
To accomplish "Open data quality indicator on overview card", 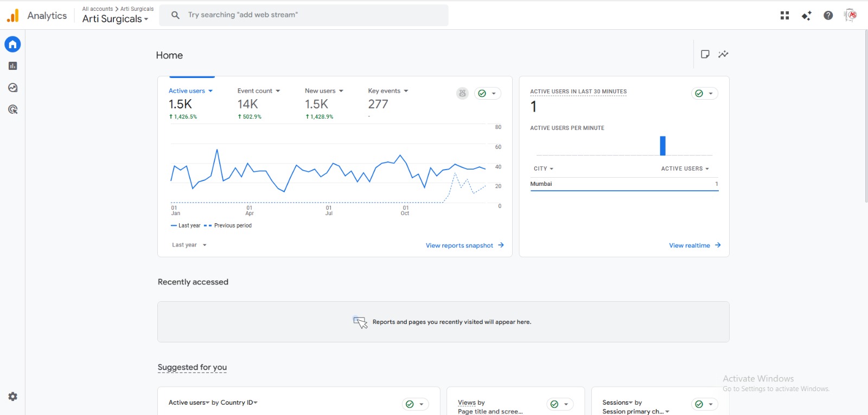I will [487, 93].
